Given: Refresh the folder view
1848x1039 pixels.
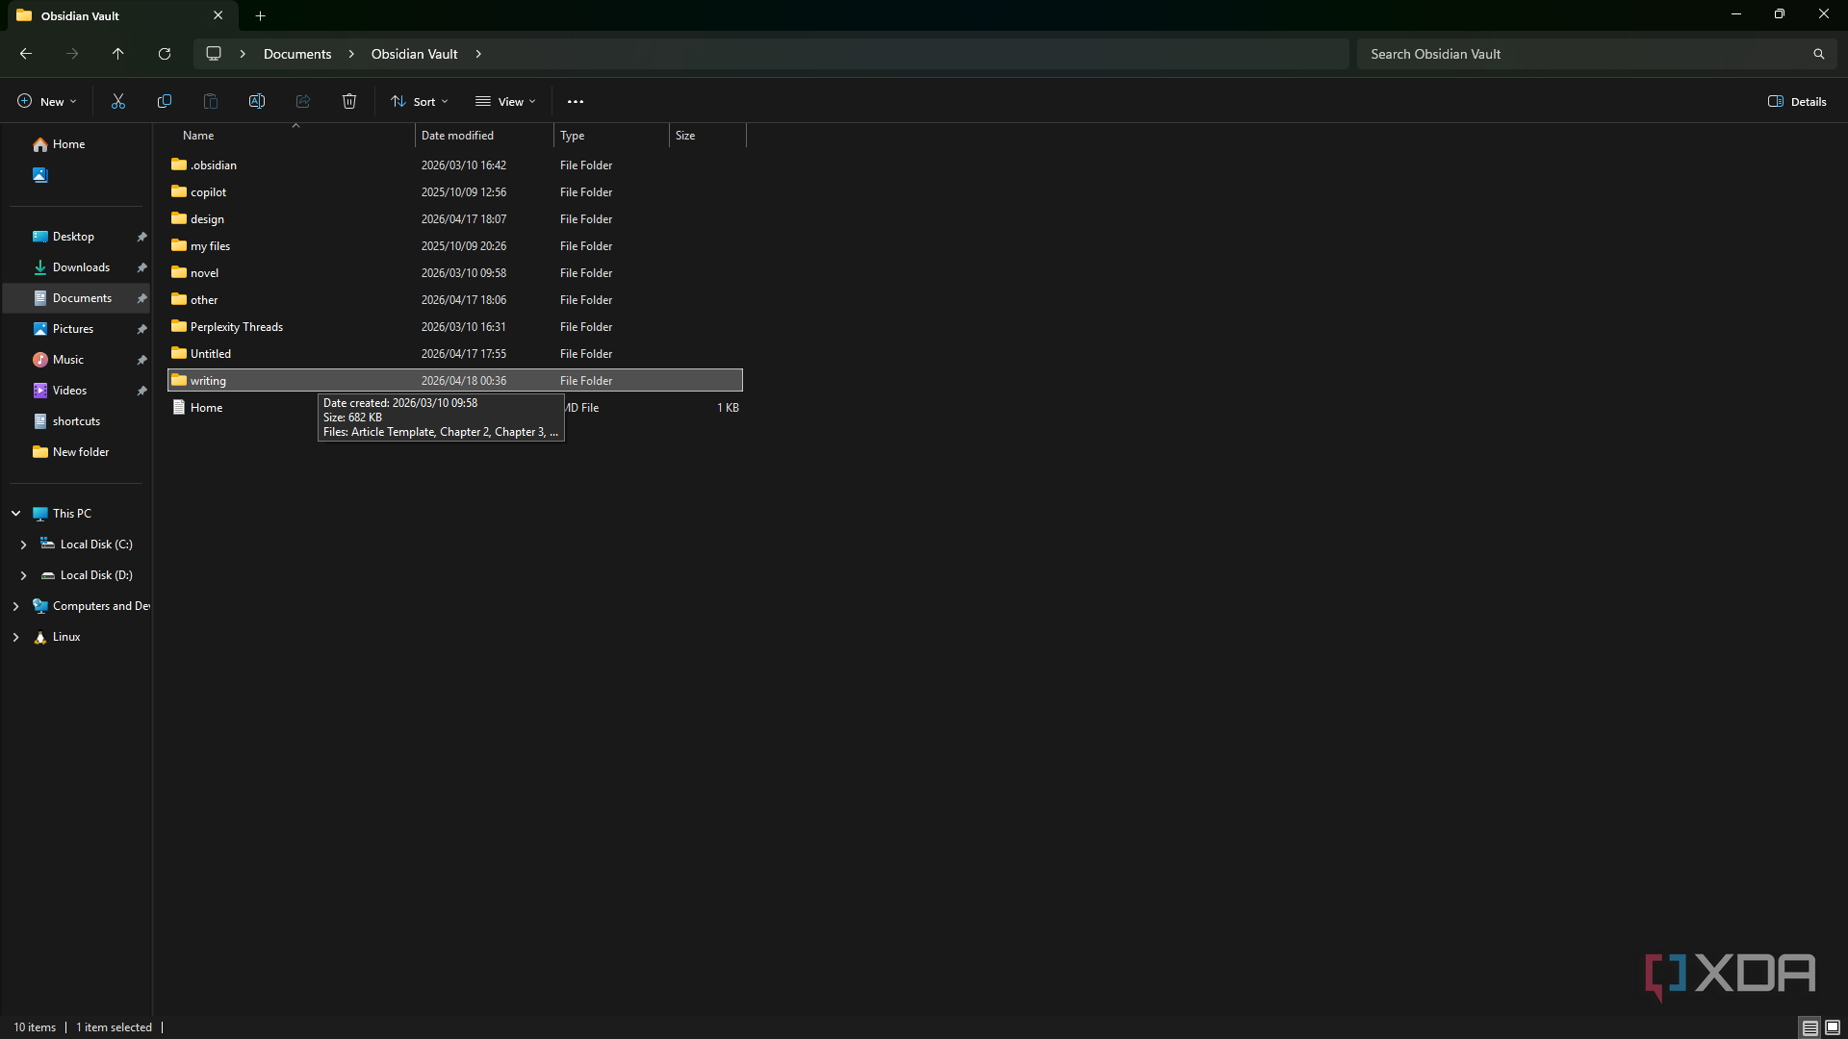Looking at the screenshot, I should [x=165, y=54].
